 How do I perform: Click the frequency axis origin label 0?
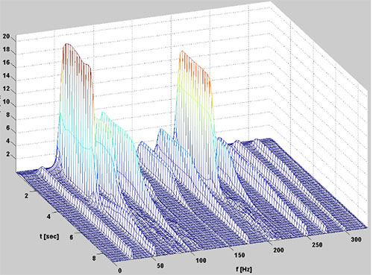click(x=120, y=271)
